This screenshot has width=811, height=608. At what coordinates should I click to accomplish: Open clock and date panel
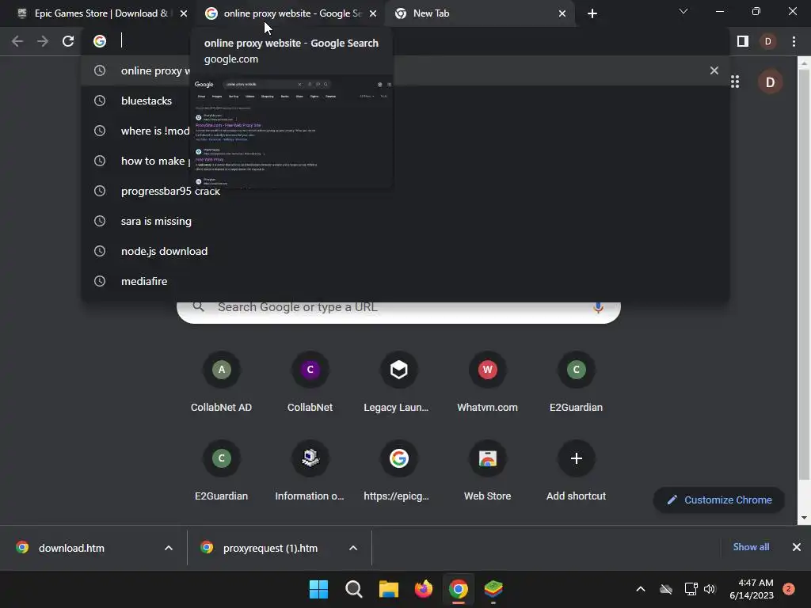pyautogui.click(x=752, y=589)
